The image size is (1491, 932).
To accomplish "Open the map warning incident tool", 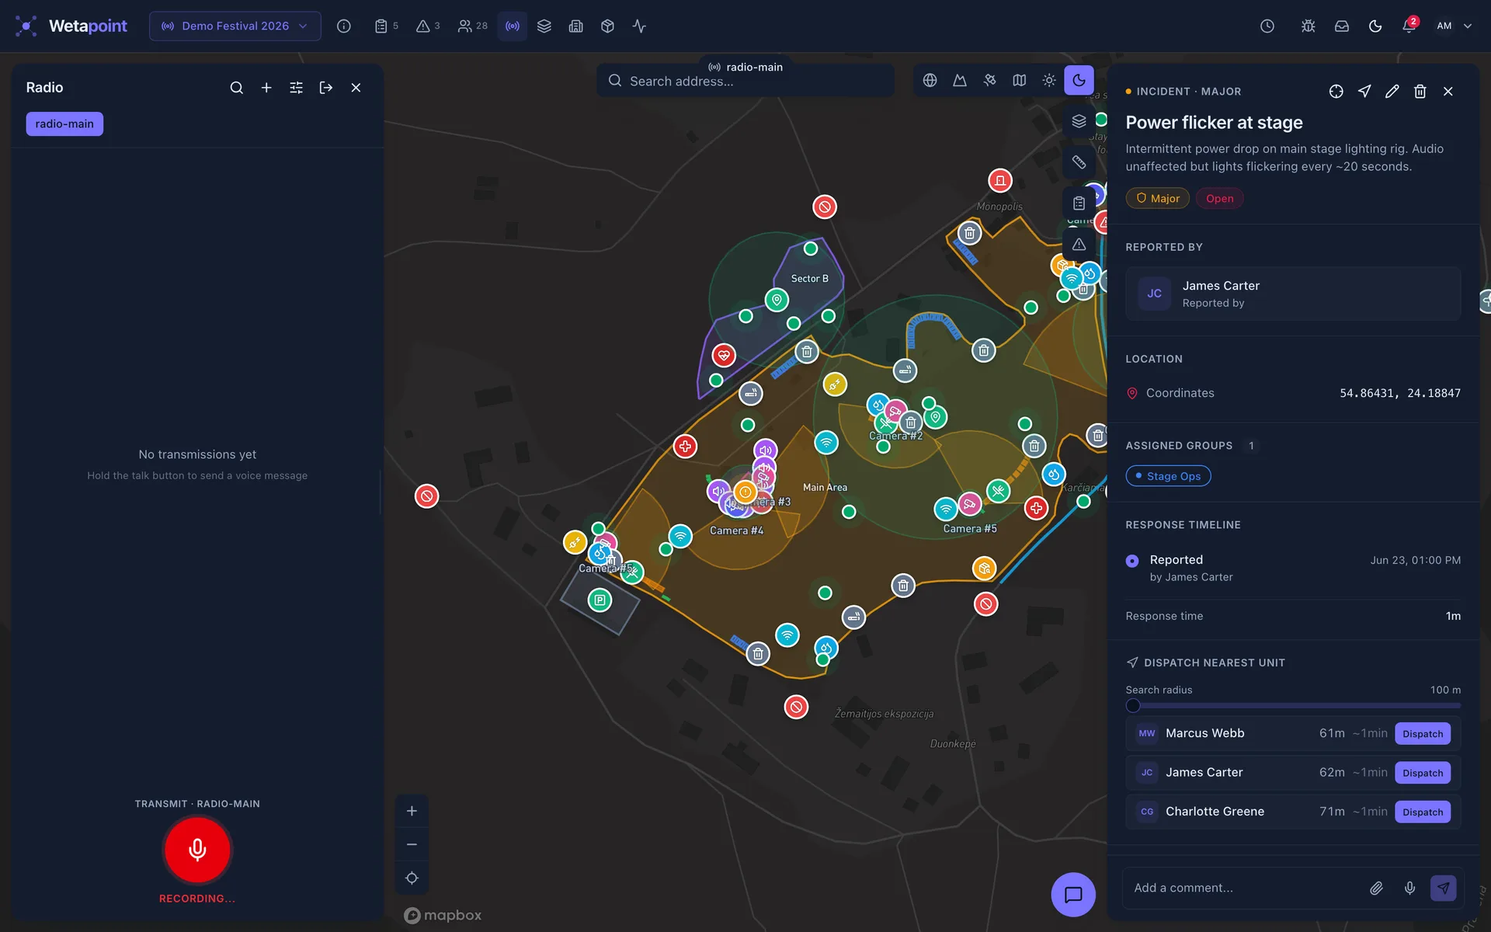I will tap(1079, 245).
